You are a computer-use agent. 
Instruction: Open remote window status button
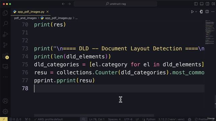pos(4,119)
